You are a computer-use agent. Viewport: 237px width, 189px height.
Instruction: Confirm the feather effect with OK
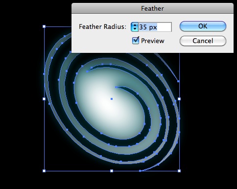203,26
